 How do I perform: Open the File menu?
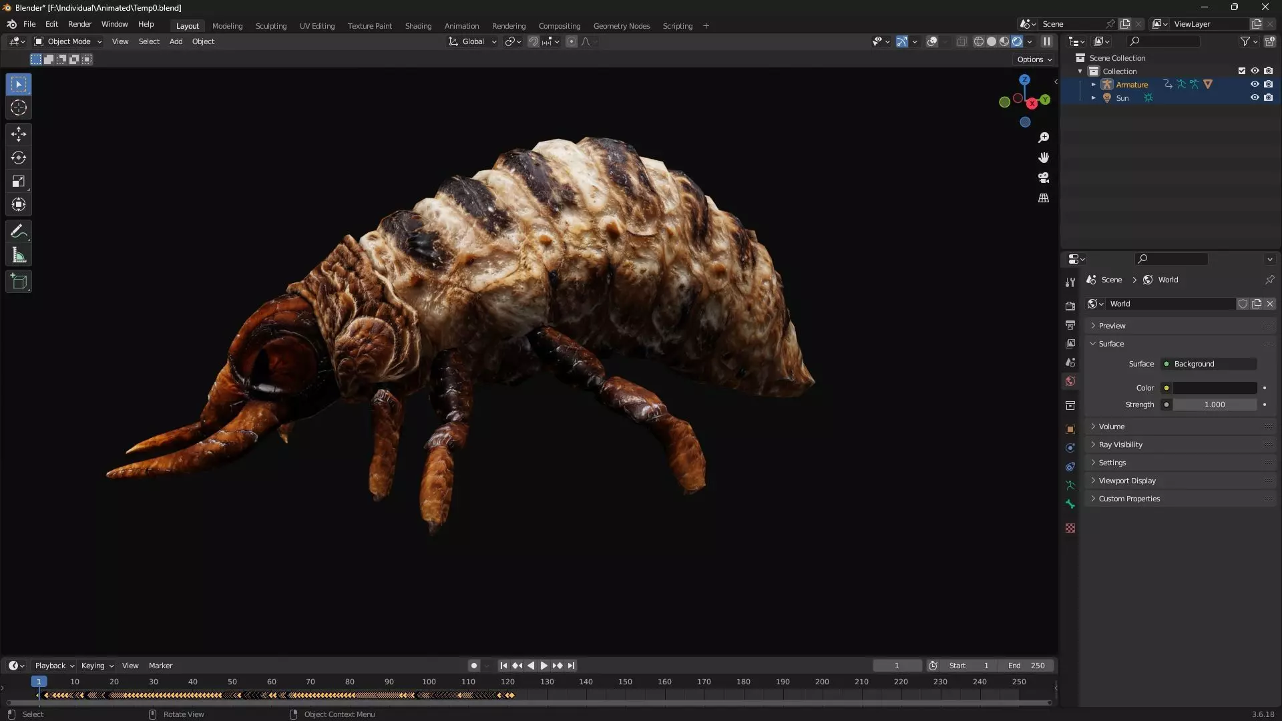29,24
